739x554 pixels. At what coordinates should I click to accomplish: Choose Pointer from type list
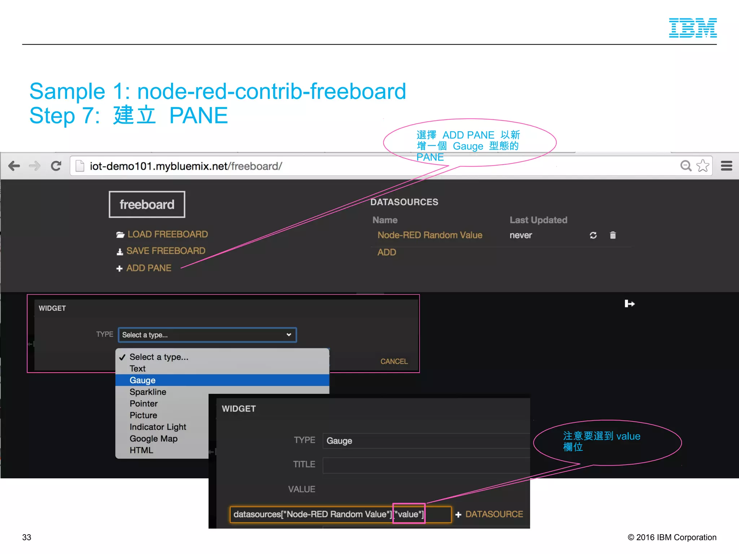tap(162, 404)
